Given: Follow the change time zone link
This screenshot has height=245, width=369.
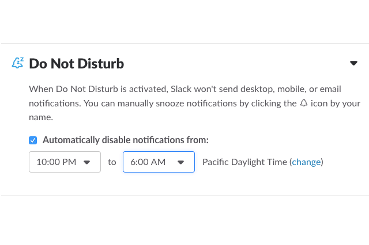Looking at the screenshot, I should point(306,162).
